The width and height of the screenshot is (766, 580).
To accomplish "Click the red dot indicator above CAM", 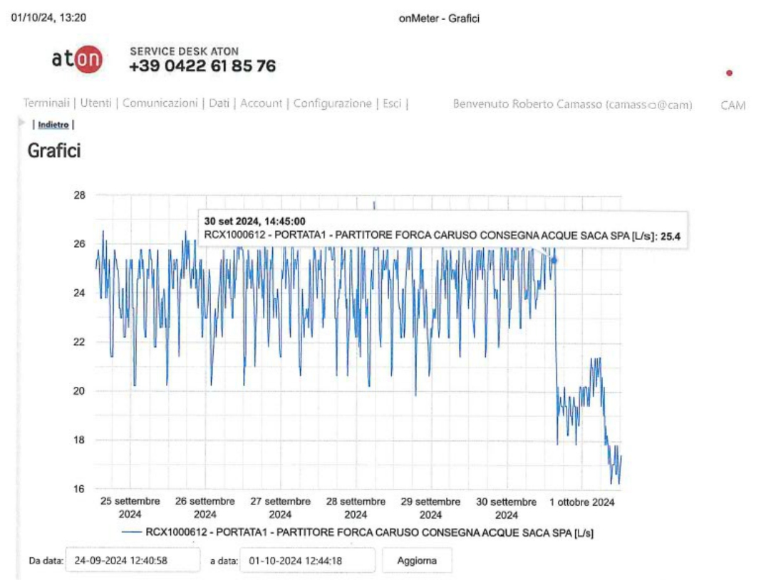I will pos(728,73).
